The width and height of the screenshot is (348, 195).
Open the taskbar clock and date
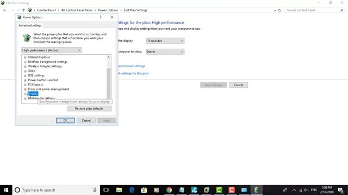click(x=327, y=190)
